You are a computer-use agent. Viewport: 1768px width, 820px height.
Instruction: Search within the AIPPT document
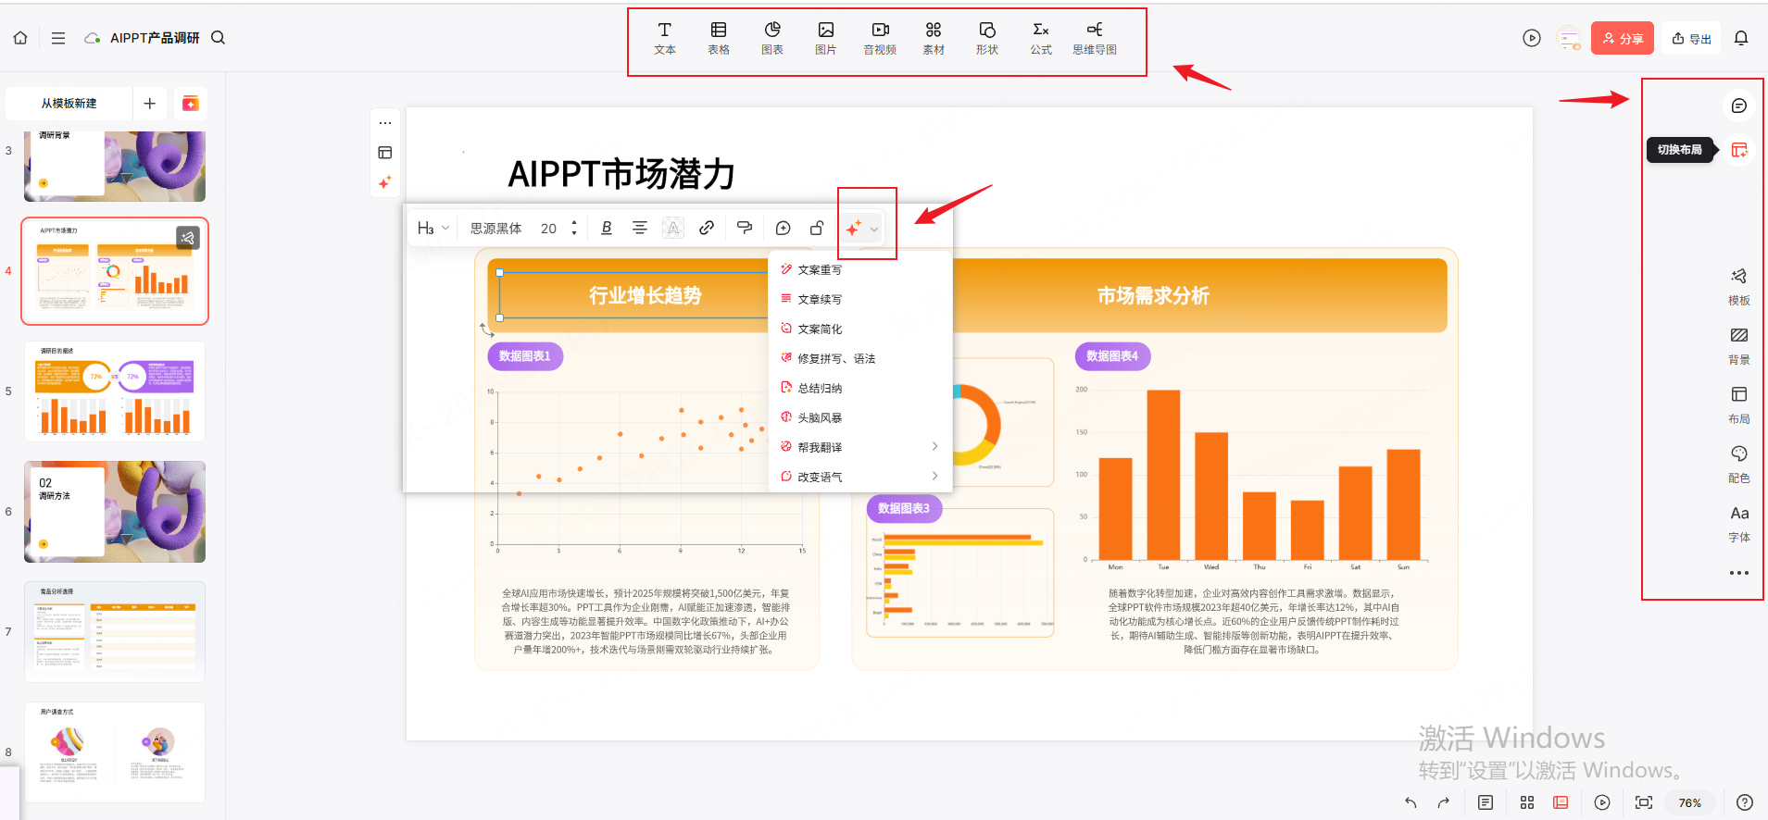pos(219,38)
